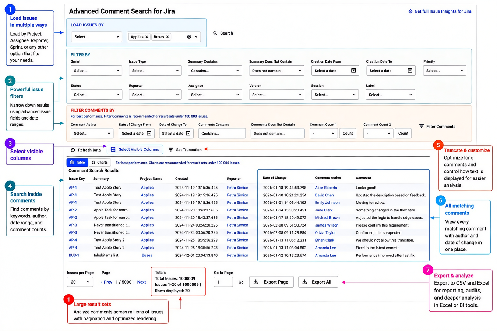
Task: Open the Comment Count 2 dropdown
Action: click(x=378, y=133)
